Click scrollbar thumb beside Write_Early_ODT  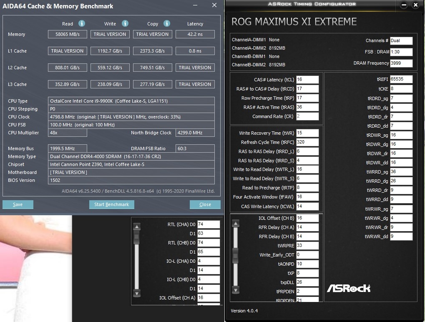236,256
